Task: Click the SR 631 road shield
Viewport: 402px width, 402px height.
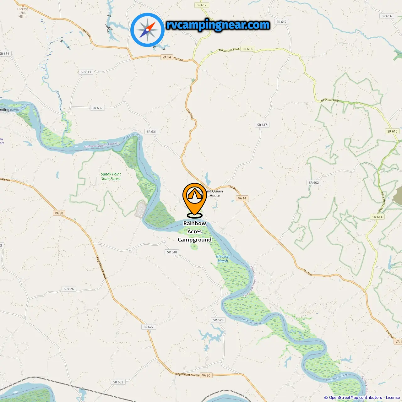Action: [x=152, y=132]
